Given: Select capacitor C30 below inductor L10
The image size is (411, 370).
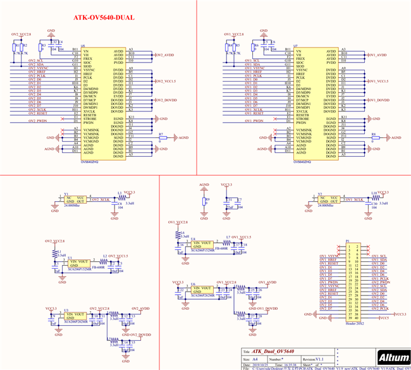Looking at the screenshot, I should click(x=368, y=204).
